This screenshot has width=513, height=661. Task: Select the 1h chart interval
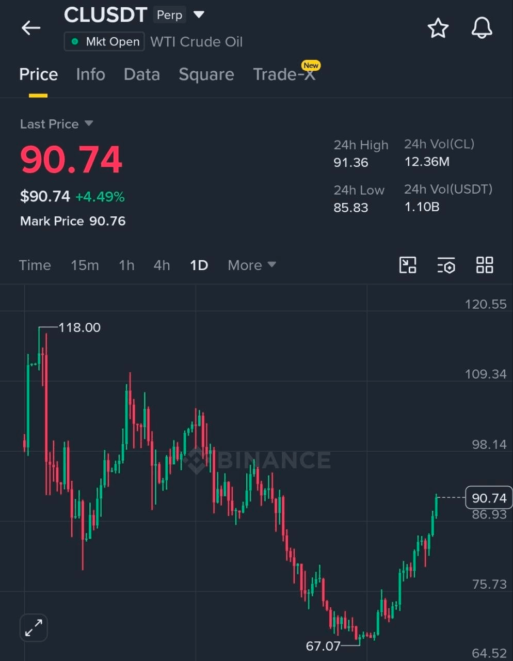pos(126,265)
